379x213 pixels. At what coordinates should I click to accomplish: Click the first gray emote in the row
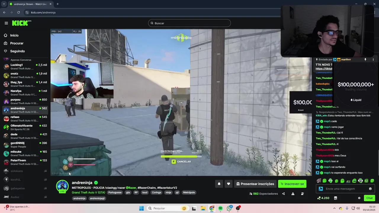(319, 181)
